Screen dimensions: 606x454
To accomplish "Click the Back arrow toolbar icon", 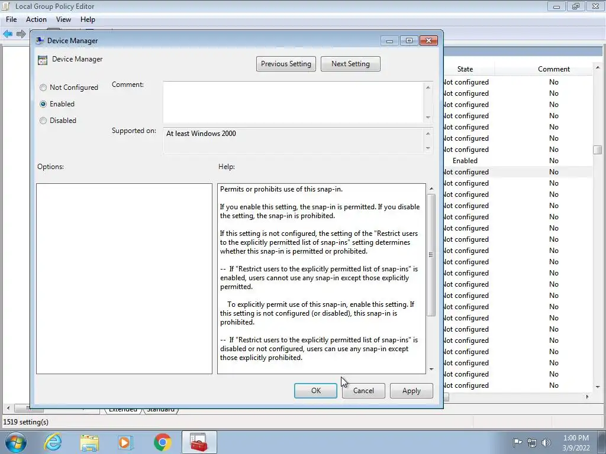I will [x=8, y=34].
